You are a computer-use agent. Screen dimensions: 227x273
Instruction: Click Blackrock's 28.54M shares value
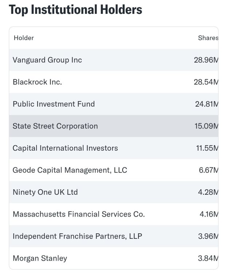(206, 82)
